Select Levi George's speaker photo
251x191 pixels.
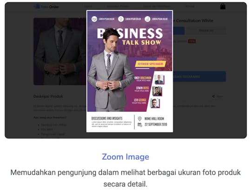pyautogui.click(x=155, y=103)
